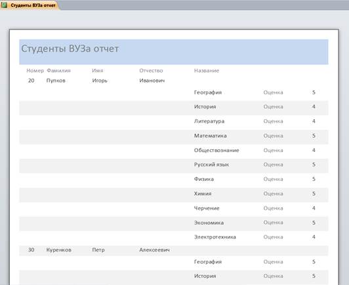The image size is (349, 285).
Task: Click the 'Отчество' column header
Action: point(151,71)
